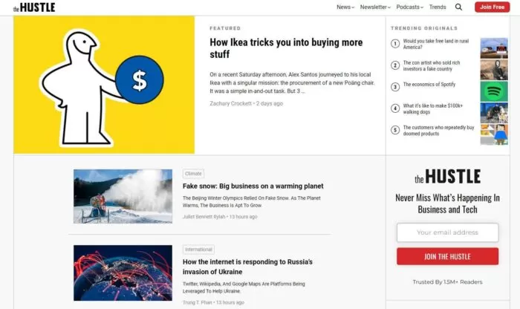Select the International category tag
Viewport: 520px width, 309px height.
198,250
